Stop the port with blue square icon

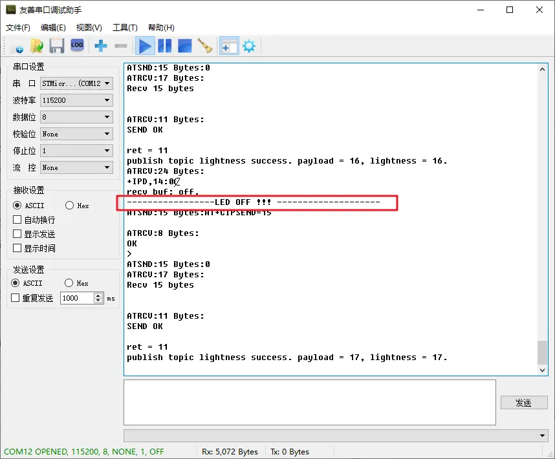(184, 46)
